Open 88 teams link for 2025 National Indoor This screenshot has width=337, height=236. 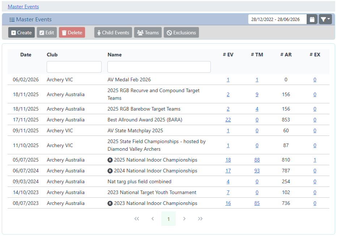[257, 160]
